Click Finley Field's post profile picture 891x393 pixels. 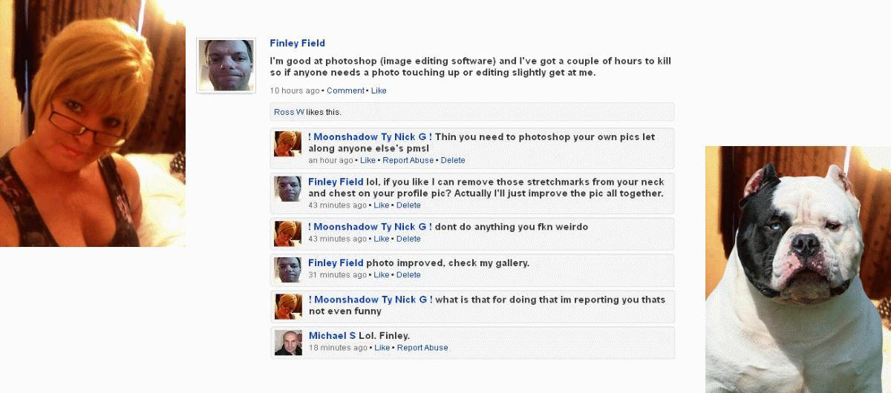coord(226,66)
